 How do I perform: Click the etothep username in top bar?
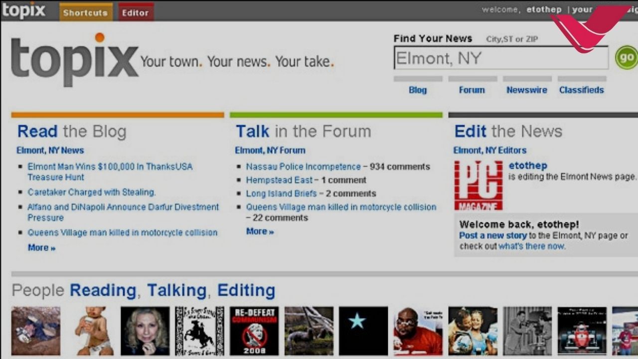[544, 9]
